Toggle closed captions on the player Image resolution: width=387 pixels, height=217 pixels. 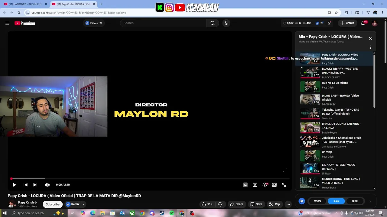[x=255, y=185]
